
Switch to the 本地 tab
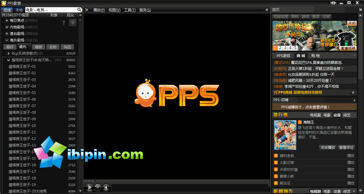pyautogui.click(x=19, y=10)
